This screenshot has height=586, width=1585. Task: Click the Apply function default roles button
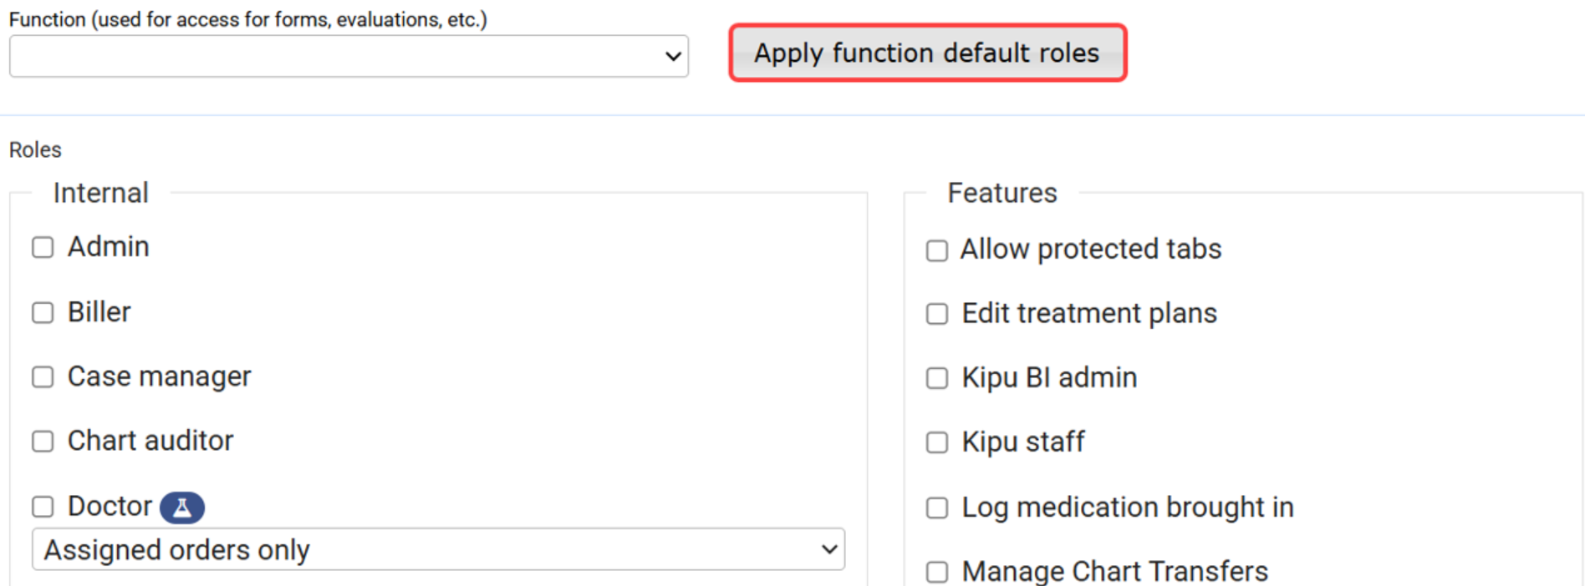(927, 53)
